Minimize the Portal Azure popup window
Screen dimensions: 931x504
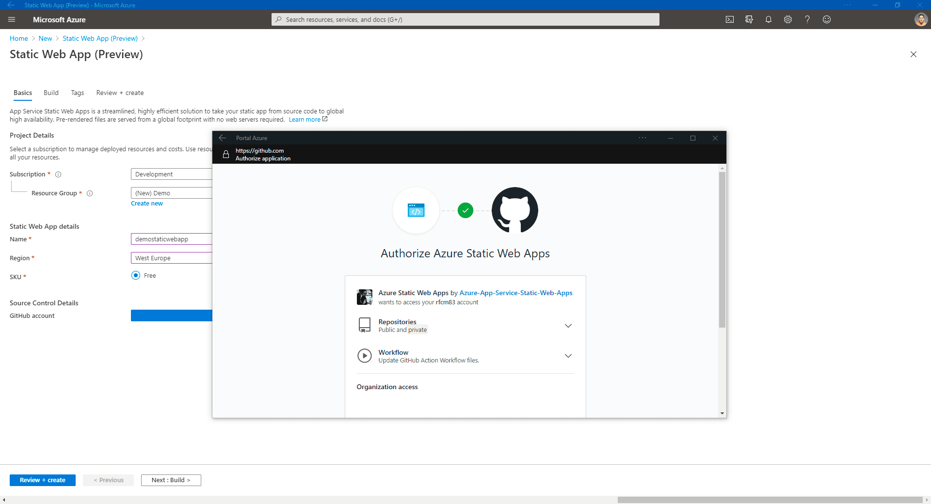(671, 138)
